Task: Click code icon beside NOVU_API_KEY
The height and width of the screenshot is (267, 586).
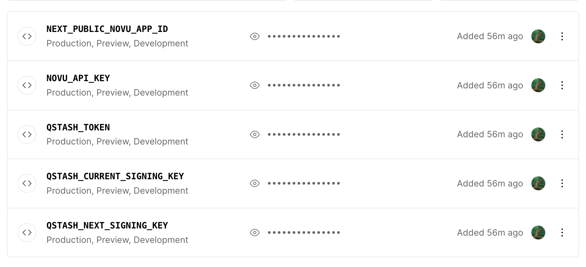Action: pos(27,85)
